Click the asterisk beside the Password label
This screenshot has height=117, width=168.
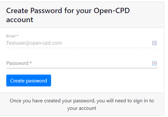(31, 63)
